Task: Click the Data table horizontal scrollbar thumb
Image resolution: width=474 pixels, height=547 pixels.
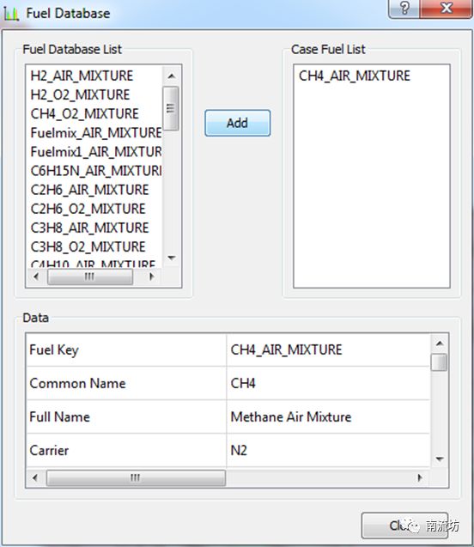Action: coord(136,477)
